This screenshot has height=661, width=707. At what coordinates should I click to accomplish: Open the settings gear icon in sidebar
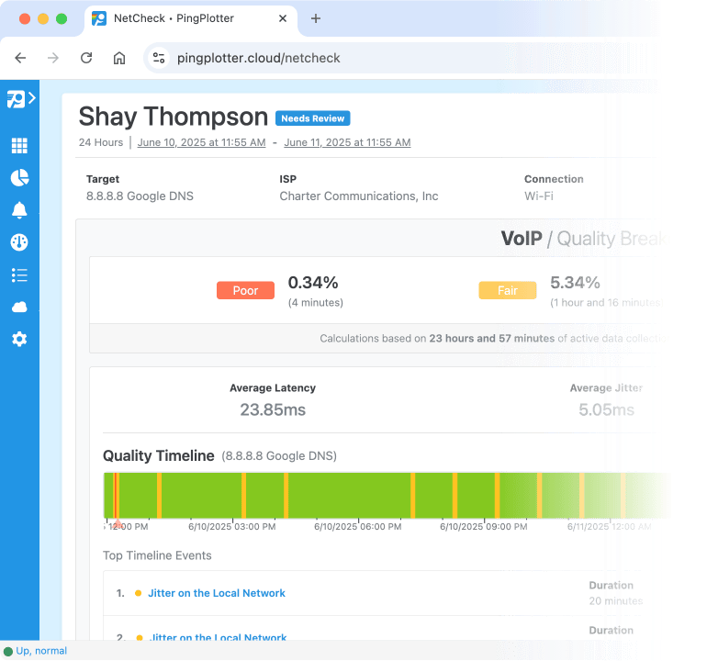coord(19,339)
